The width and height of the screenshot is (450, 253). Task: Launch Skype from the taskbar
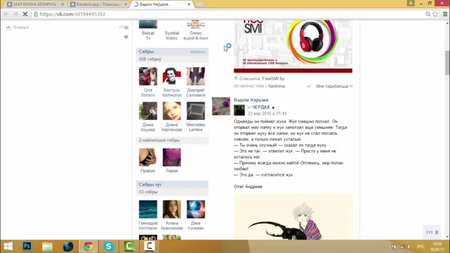108,246
